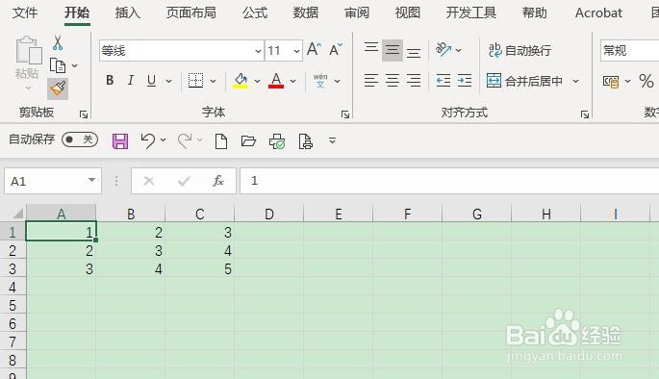Apply percent style
Viewport: 659px width, 379px height.
pos(646,81)
